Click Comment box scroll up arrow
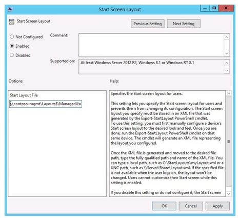 227,37
